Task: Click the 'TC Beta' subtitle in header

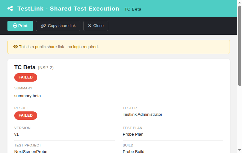Action: point(133,9)
